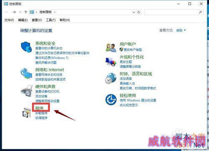Click 优化视觉显示 link
The width and height of the screenshot is (209, 151).
click(x=129, y=105)
